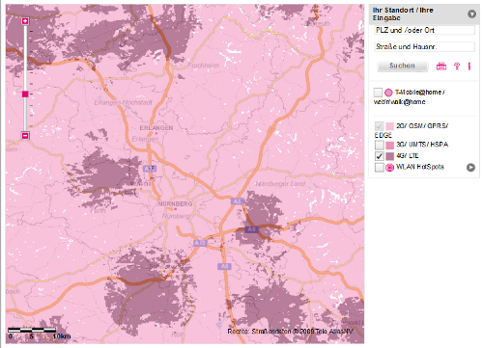Click the NÜRNBERG city label on map
This screenshot has width=483, height=348.
(x=175, y=204)
